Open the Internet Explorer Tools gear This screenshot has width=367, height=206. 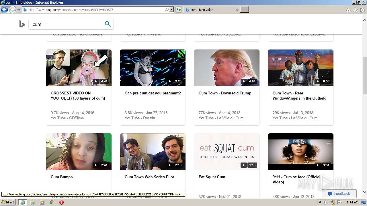tap(362, 10)
